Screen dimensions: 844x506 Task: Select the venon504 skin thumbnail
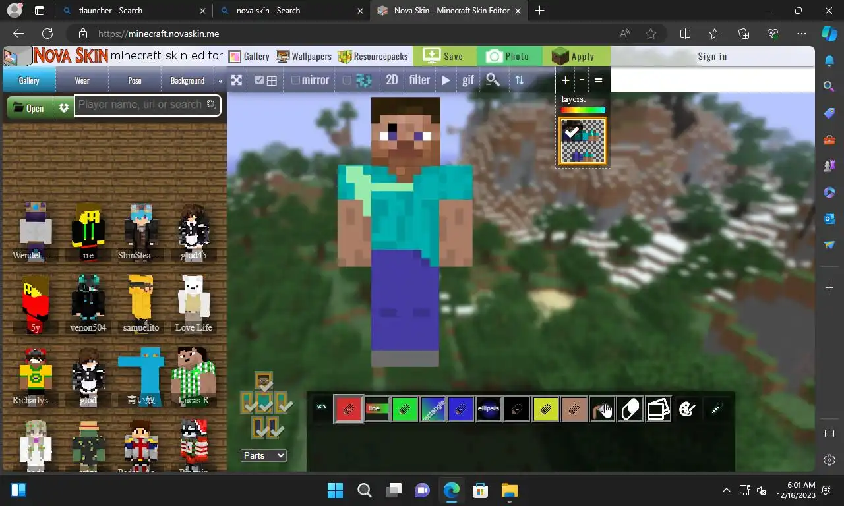[x=88, y=304]
